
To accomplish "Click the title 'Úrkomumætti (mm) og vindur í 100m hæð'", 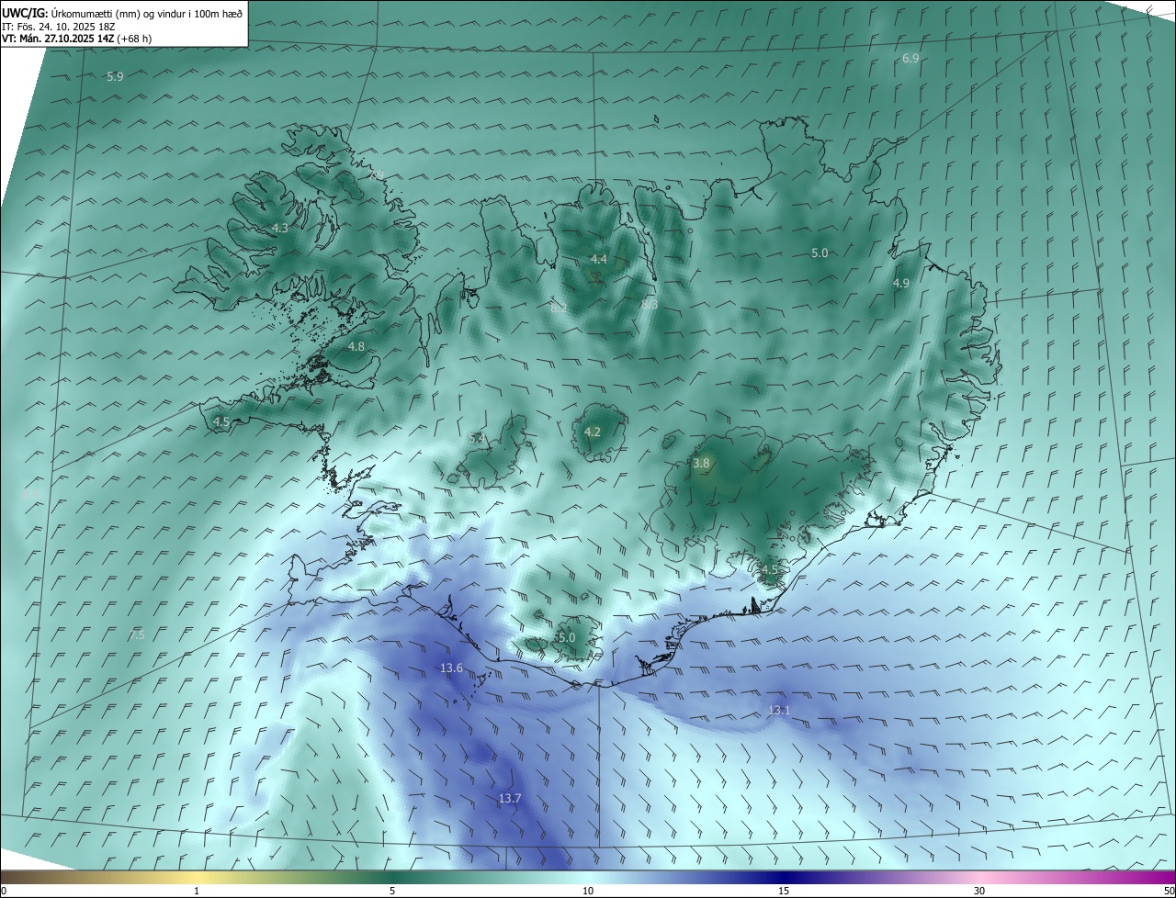I will (149, 12).
